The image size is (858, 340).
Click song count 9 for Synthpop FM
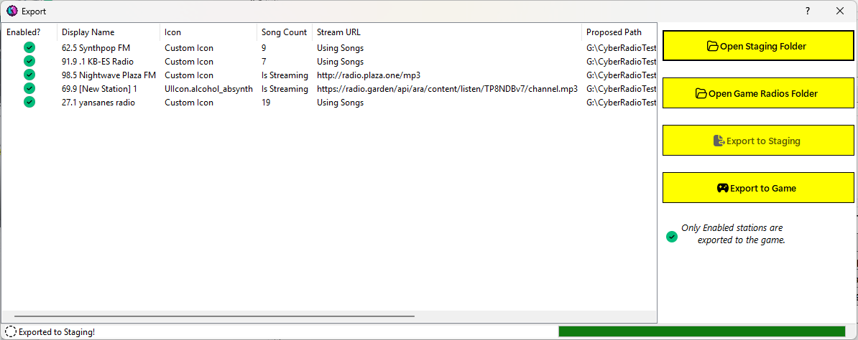click(x=264, y=48)
